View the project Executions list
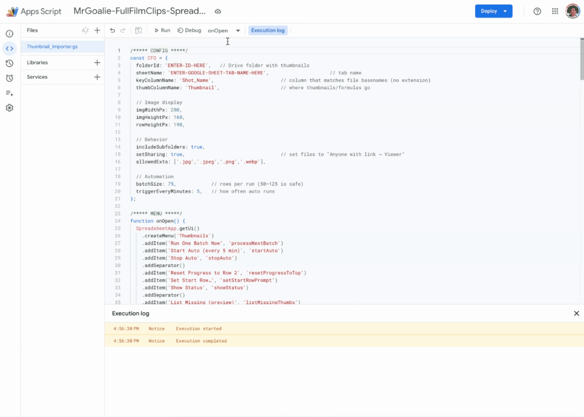This screenshot has width=584, height=417. coord(9,93)
